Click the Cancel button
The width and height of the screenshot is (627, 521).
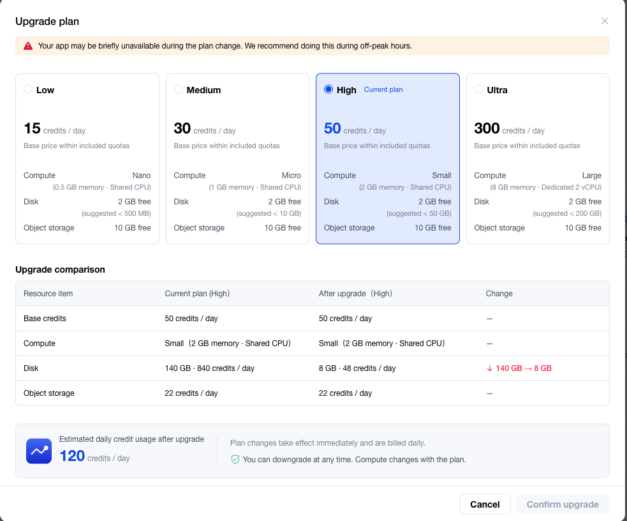(x=485, y=504)
